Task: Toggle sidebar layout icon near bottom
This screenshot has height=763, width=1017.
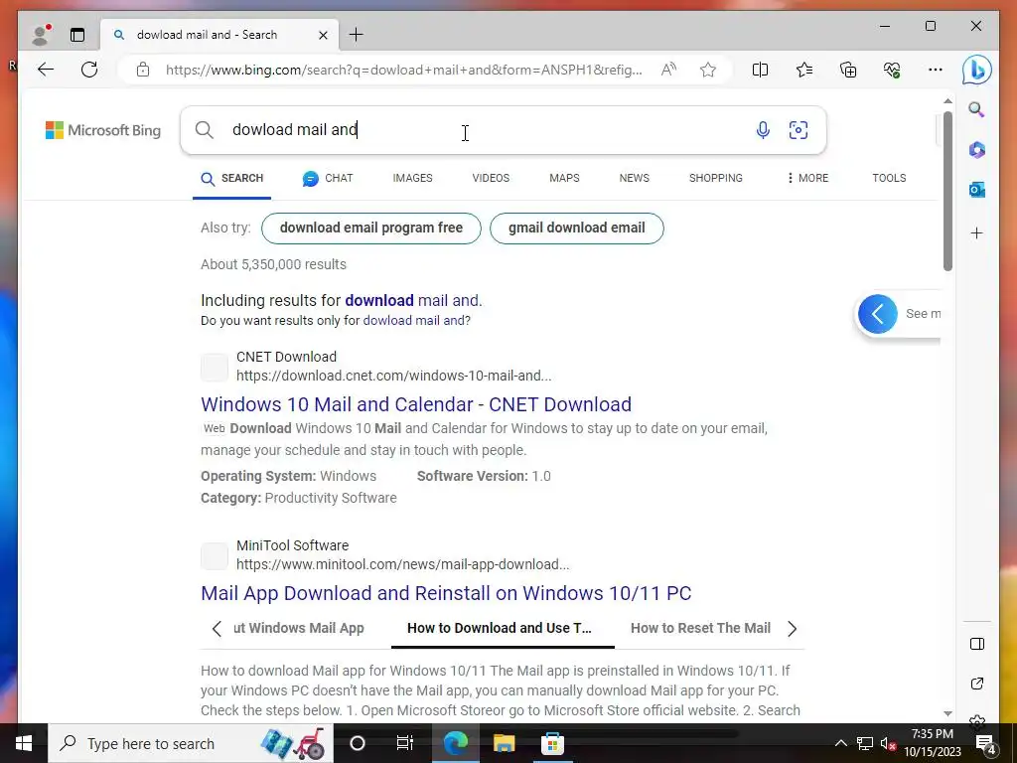Action: click(977, 644)
